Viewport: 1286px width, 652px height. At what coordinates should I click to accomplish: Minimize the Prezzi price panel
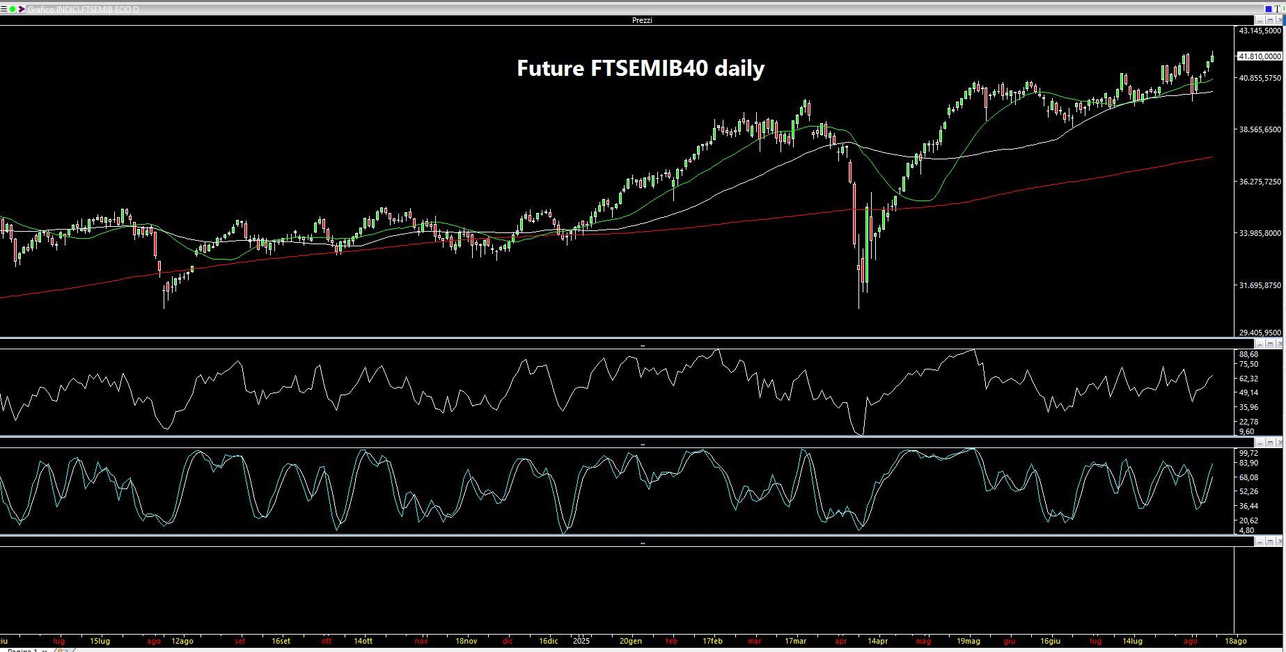(1259, 21)
